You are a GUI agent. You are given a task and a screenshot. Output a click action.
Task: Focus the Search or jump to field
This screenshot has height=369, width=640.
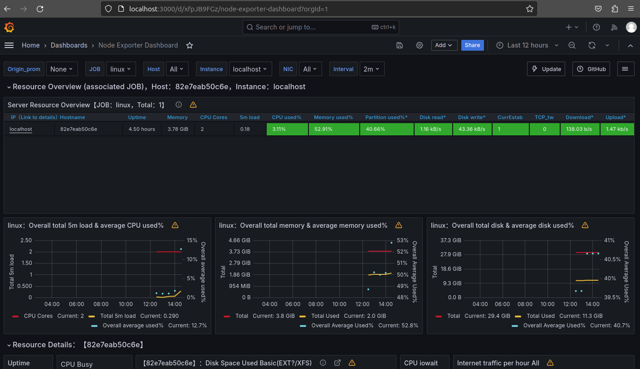321,27
